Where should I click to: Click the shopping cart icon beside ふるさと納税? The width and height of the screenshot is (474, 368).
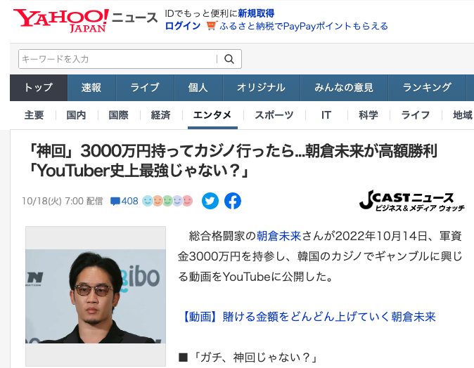pos(212,26)
